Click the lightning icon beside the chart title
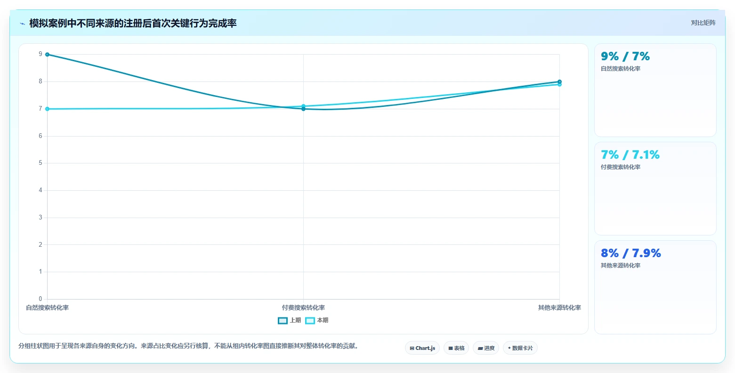This screenshot has height=373, width=735. pos(22,24)
